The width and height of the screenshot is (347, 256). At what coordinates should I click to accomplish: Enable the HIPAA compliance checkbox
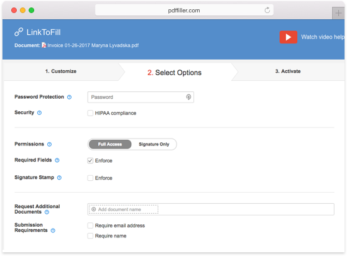[x=90, y=113]
